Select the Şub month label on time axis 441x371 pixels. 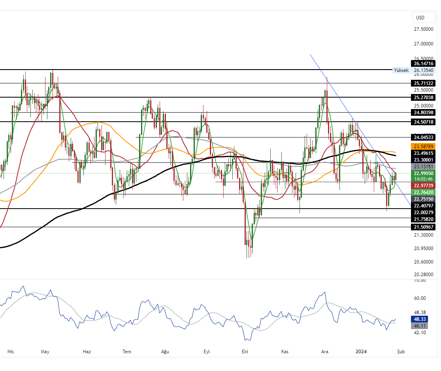401,351
